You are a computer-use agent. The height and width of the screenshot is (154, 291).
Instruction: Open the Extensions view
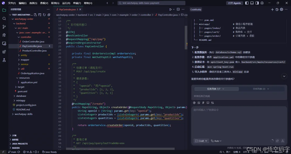pos(4,52)
